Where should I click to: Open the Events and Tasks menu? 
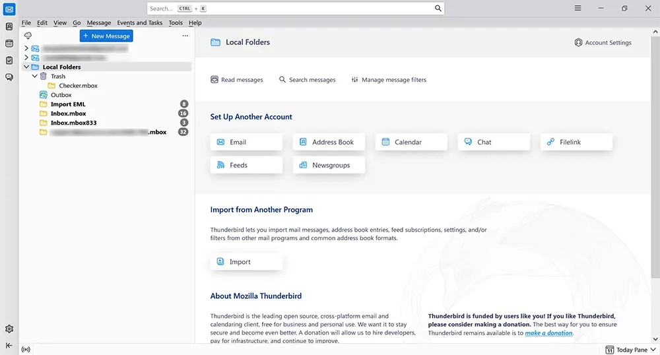tap(140, 22)
